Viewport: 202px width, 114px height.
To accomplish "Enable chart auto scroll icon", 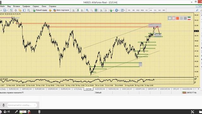I will [101, 10].
